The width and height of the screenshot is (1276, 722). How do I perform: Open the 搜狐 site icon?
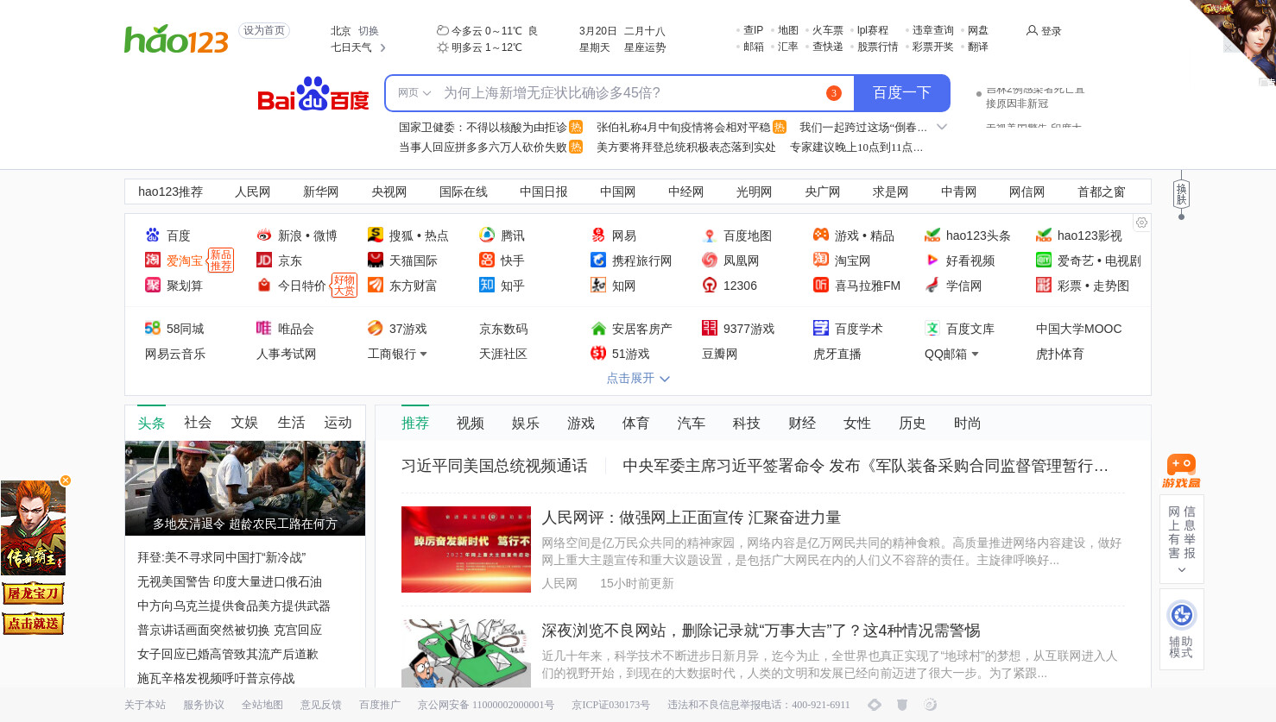376,235
